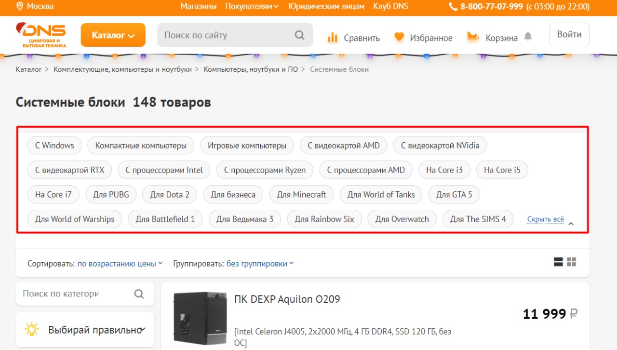Click the compare bar-chart icon
The image size is (617, 350).
point(332,37)
